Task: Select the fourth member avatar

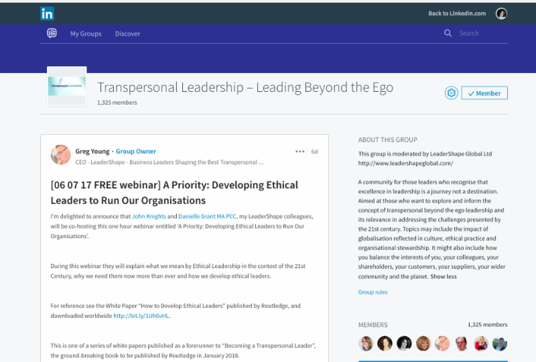Action: click(423, 343)
